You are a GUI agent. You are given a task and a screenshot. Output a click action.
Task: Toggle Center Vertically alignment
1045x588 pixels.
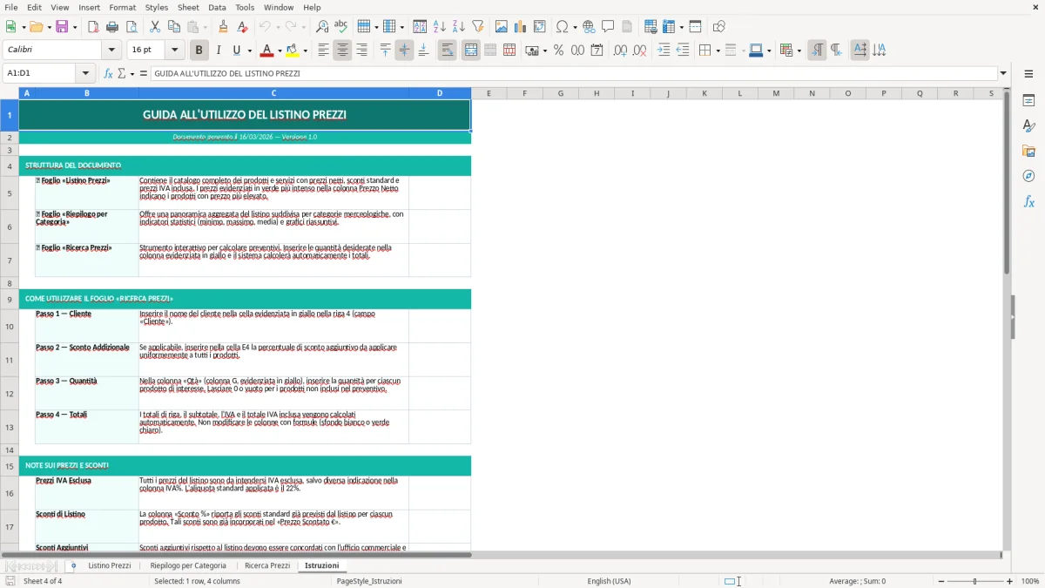tap(404, 51)
